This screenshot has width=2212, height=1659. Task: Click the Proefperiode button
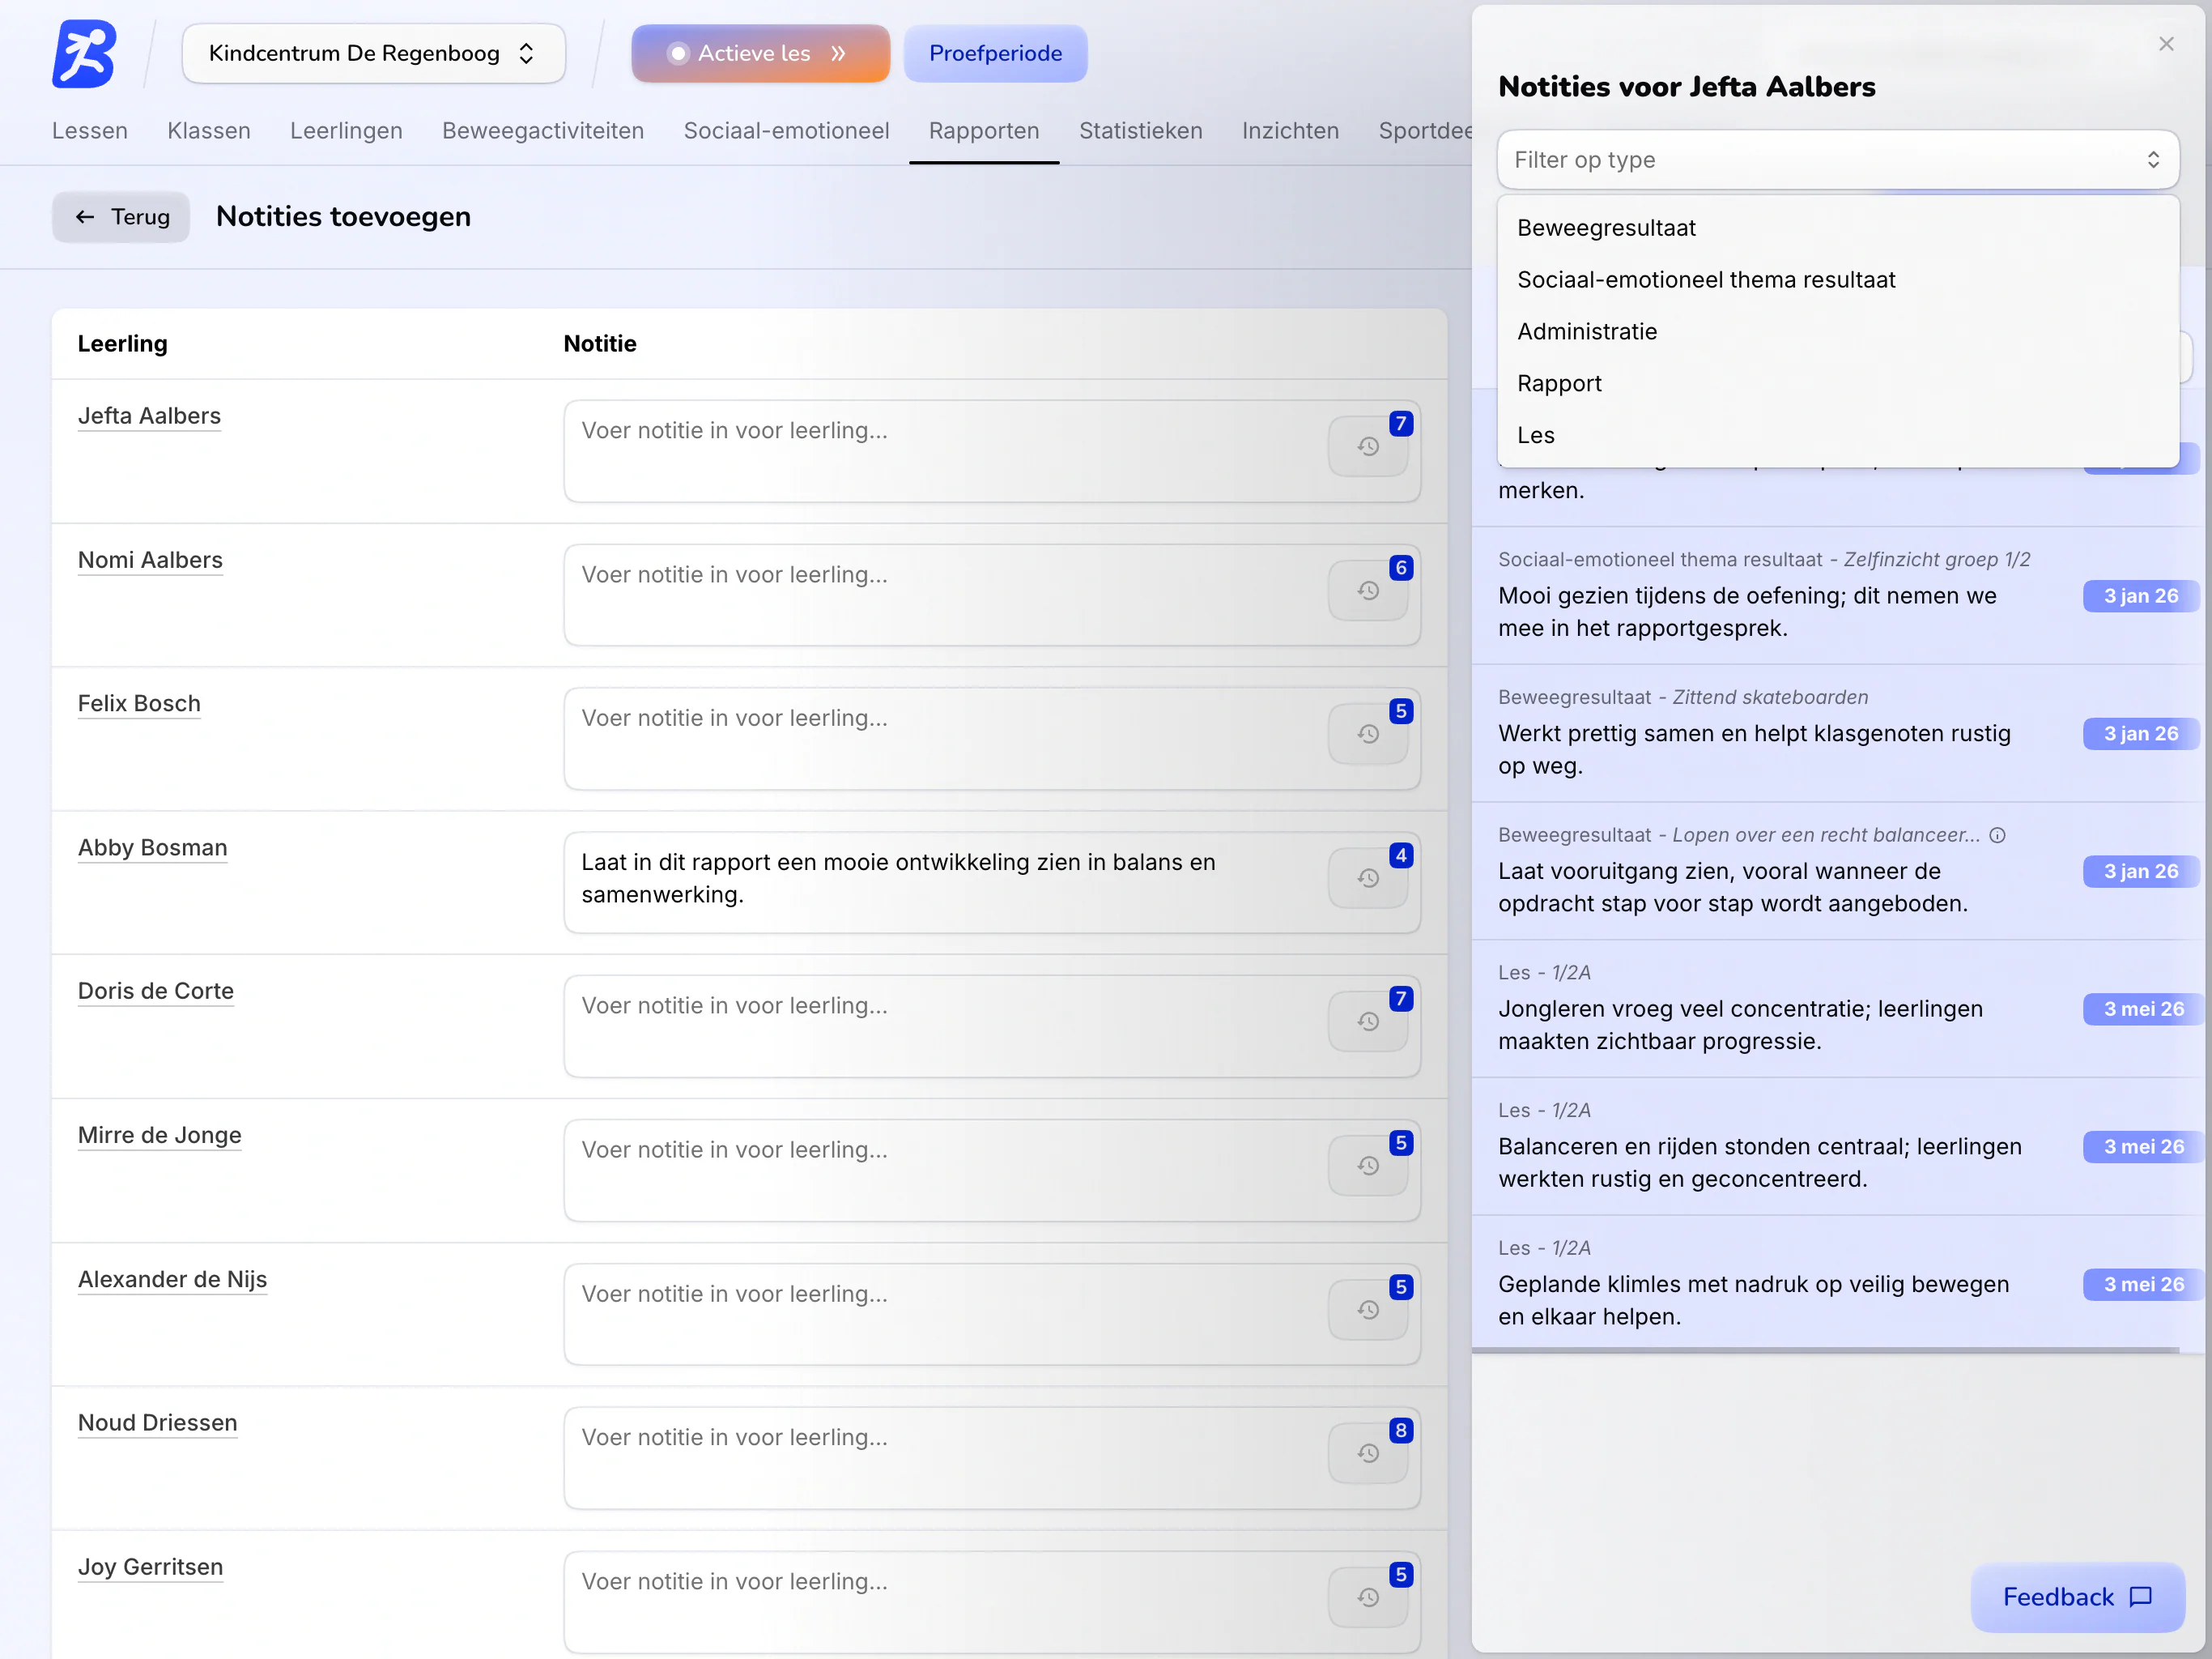pos(995,54)
